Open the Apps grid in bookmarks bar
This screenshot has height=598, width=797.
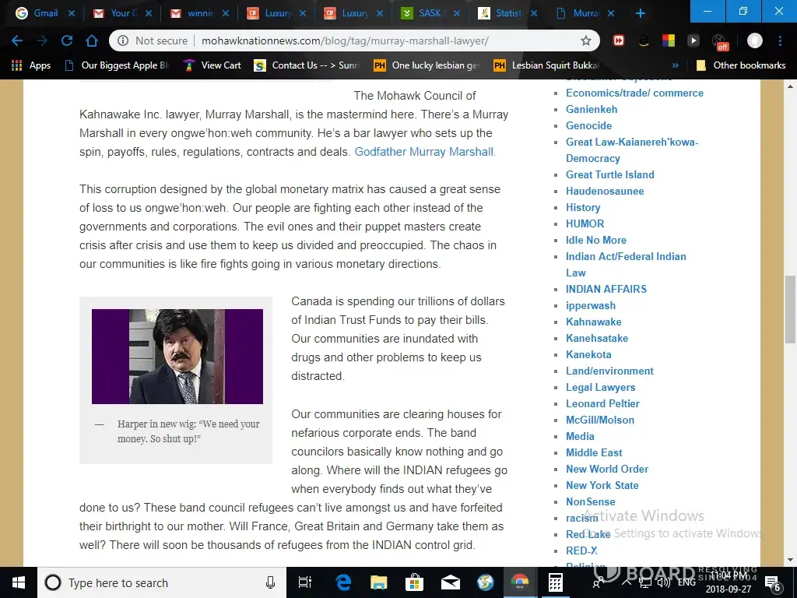[31, 65]
